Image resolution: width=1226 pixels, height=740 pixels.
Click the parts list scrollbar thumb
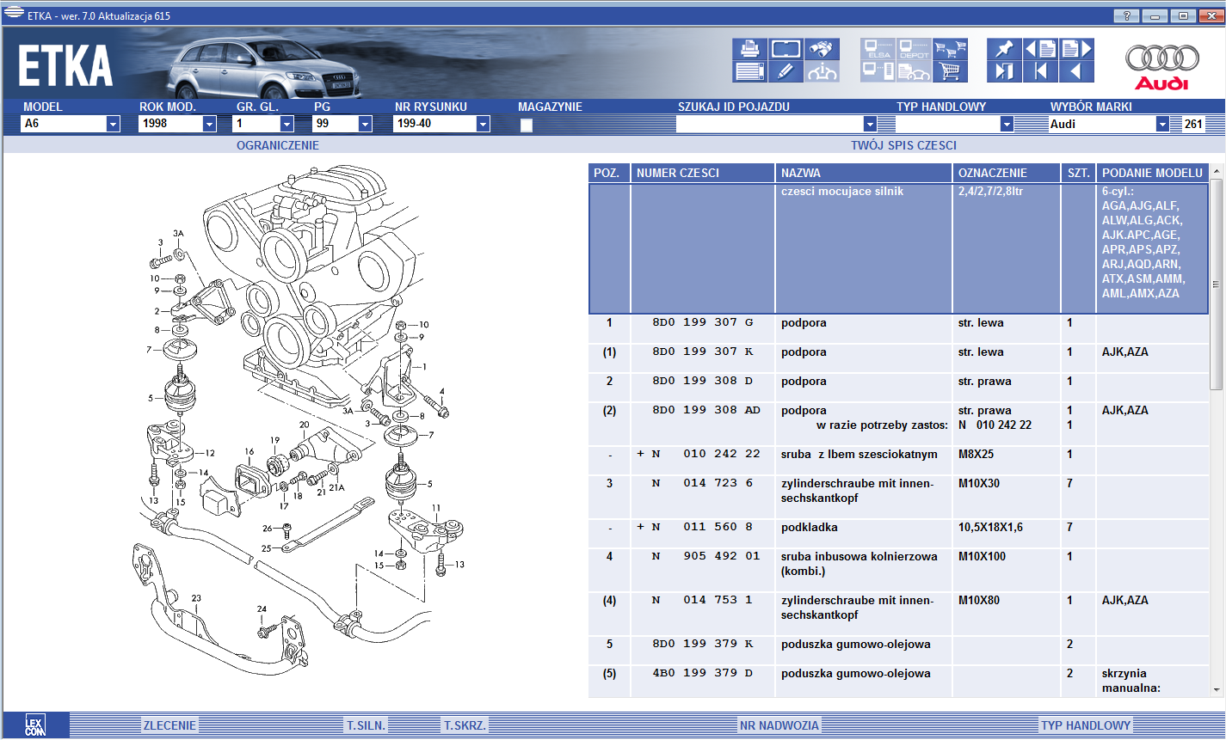[1217, 284]
